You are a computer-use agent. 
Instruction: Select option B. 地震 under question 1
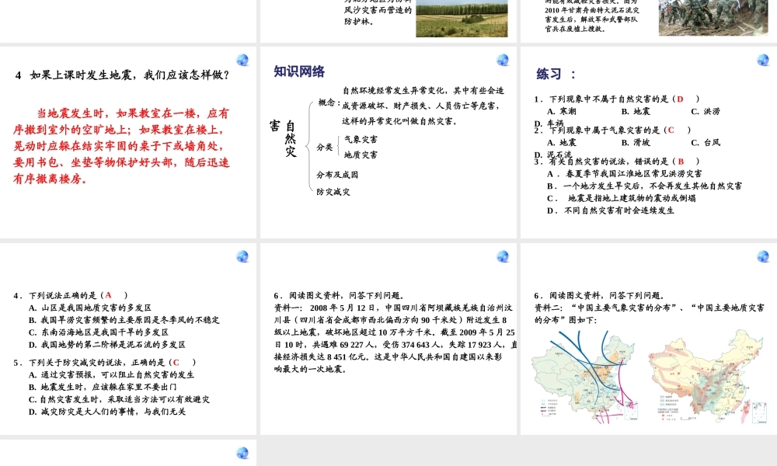pyautogui.click(x=636, y=111)
